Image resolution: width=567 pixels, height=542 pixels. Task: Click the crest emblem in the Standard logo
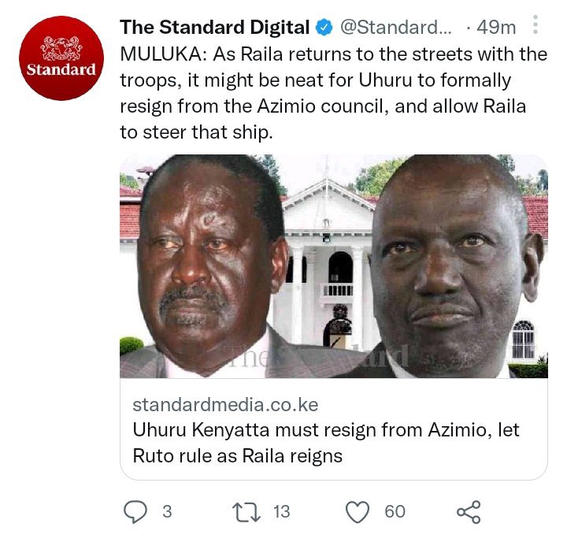[61, 48]
